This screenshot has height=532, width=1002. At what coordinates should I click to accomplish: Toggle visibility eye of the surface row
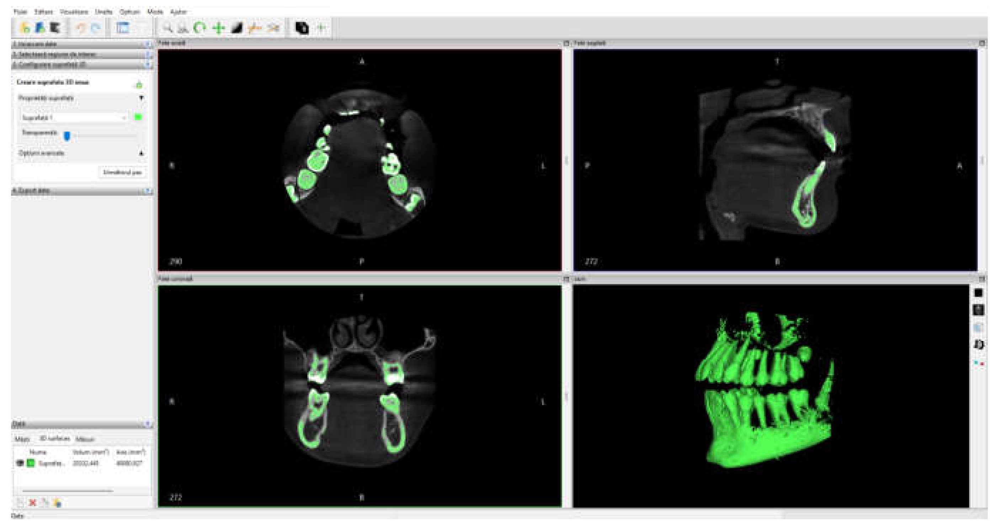click(x=20, y=463)
